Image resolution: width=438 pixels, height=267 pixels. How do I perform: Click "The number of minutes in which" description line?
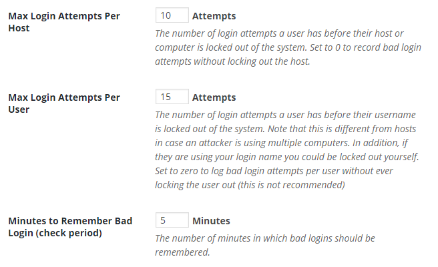(x=265, y=238)
